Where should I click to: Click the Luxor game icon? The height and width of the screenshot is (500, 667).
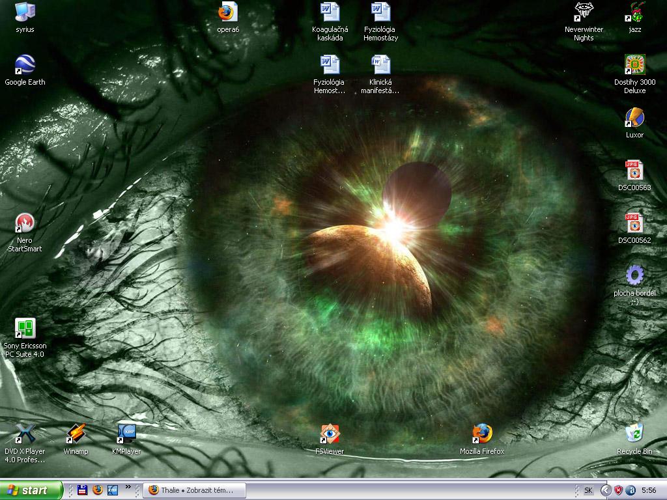tap(634, 118)
